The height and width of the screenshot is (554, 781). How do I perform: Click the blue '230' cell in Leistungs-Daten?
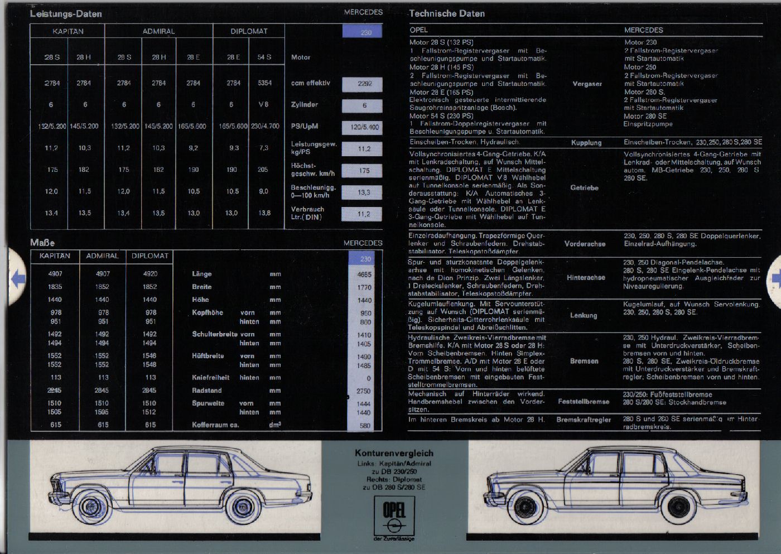tap(362, 32)
